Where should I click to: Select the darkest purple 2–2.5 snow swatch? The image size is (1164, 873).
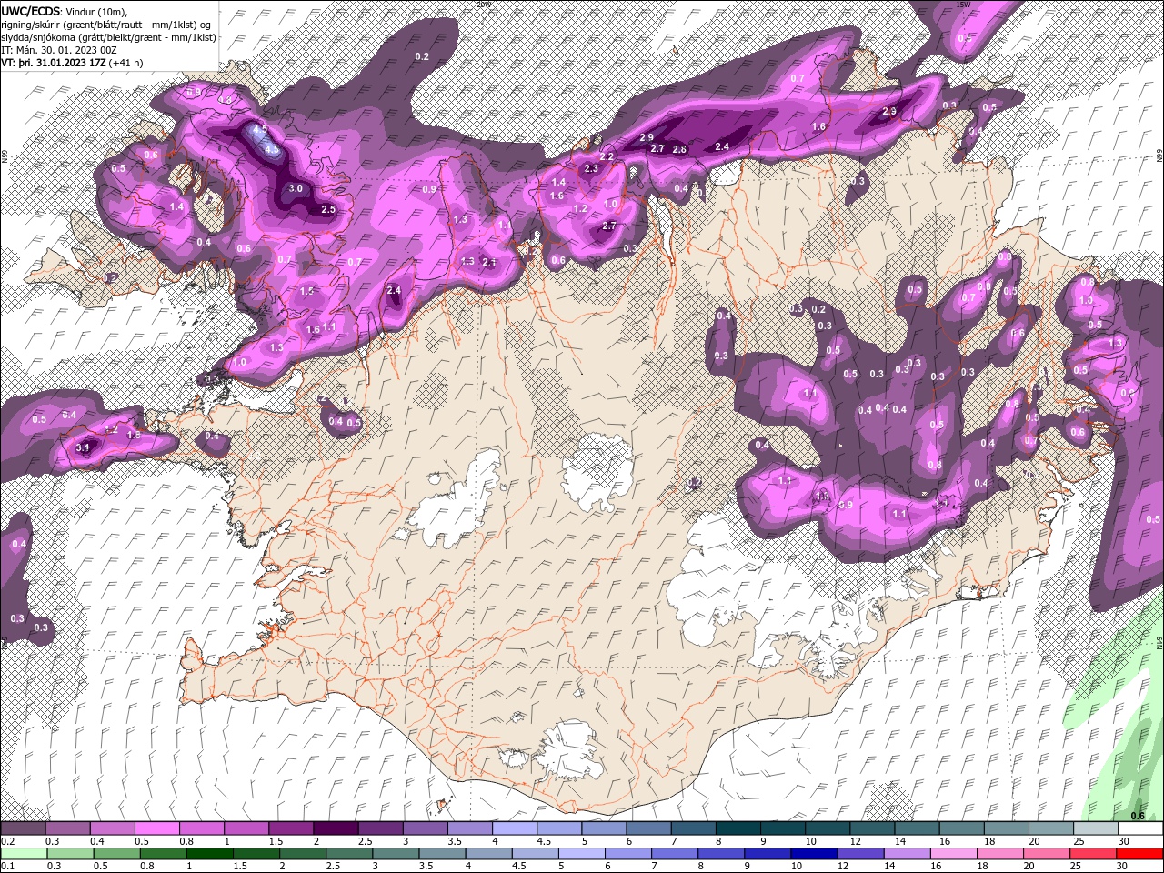336,828
